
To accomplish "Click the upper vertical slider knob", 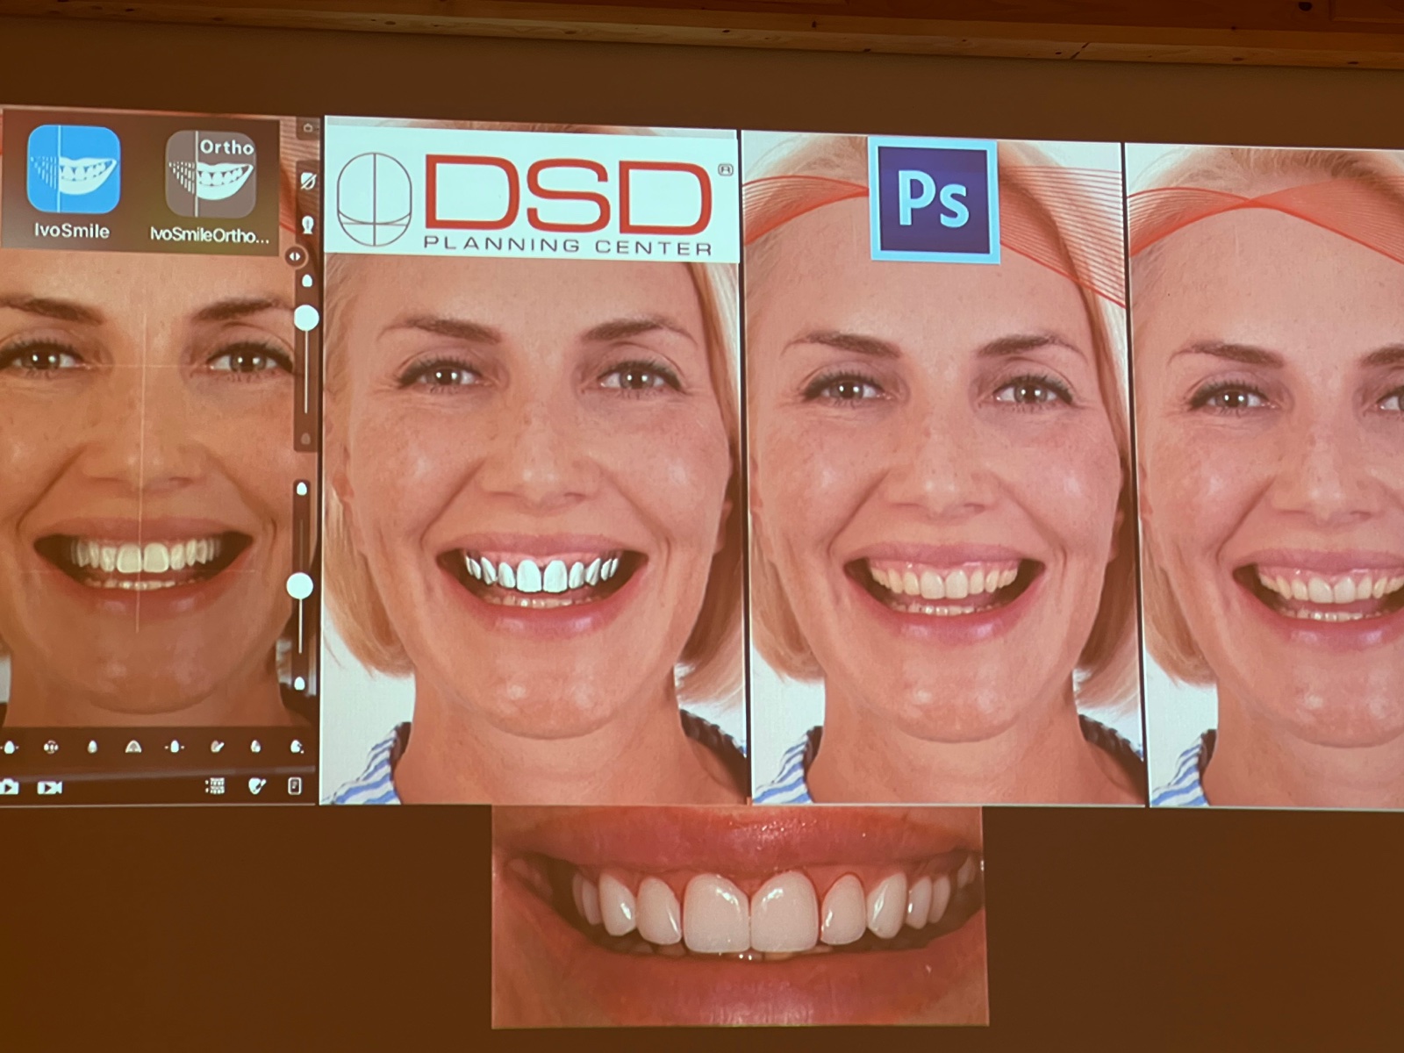I will (x=305, y=318).
